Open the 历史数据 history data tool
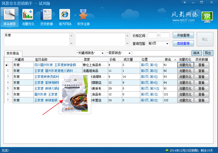Viewport: 218px width, 153px height. click(46, 17)
